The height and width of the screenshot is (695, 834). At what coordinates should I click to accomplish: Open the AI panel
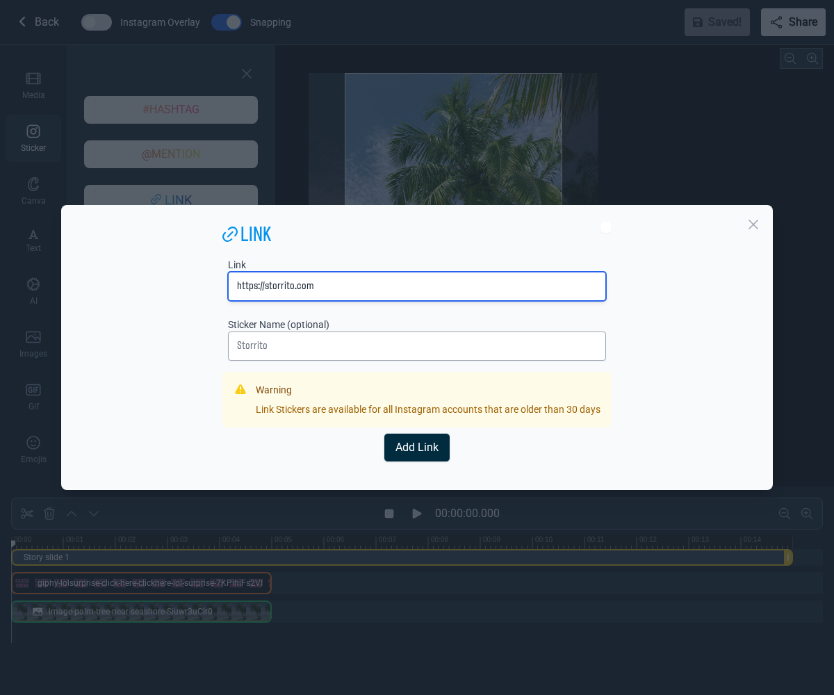pos(33,291)
